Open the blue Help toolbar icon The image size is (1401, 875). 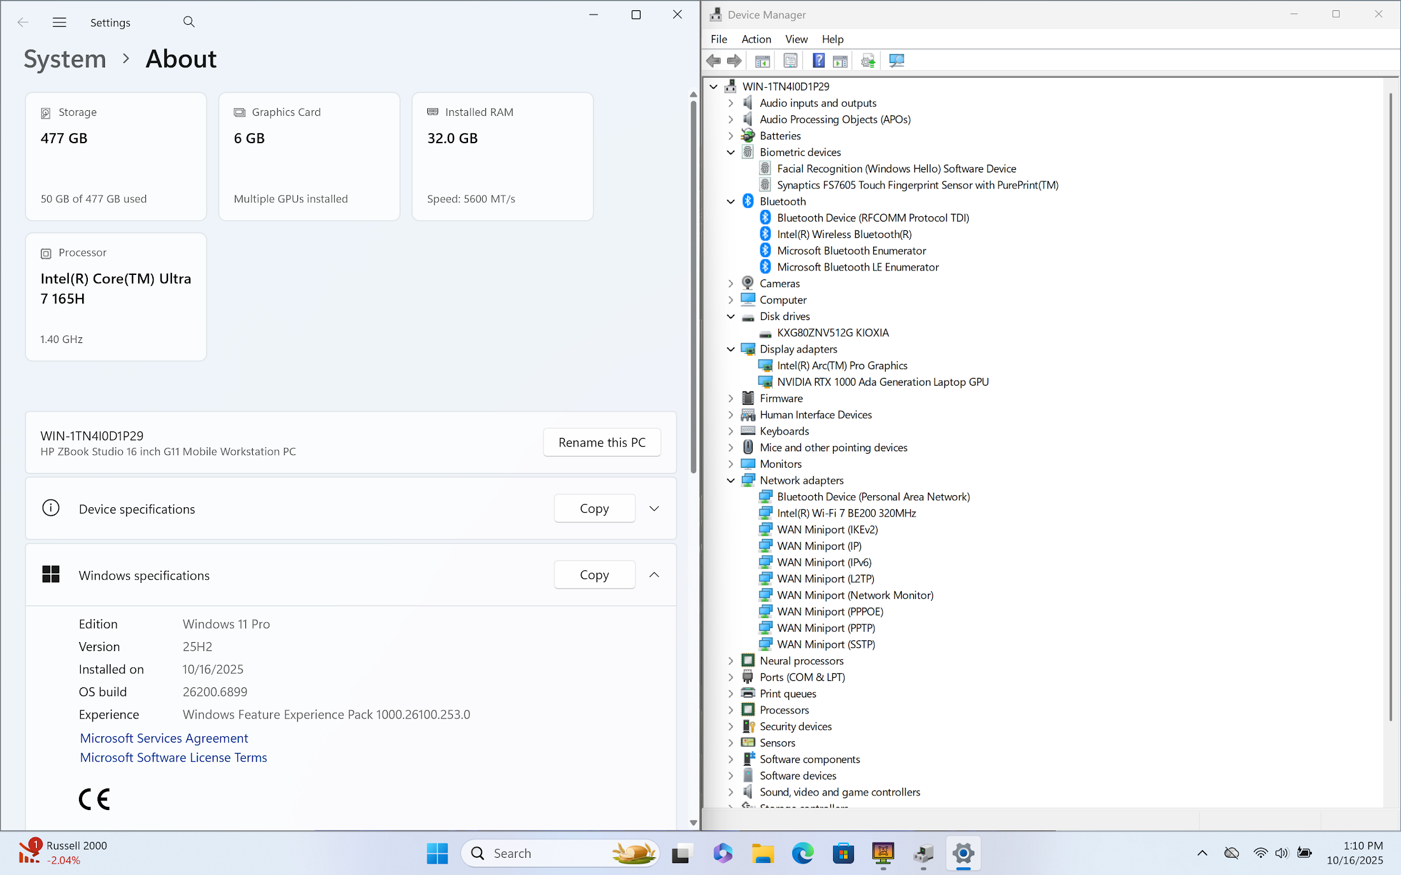(818, 61)
